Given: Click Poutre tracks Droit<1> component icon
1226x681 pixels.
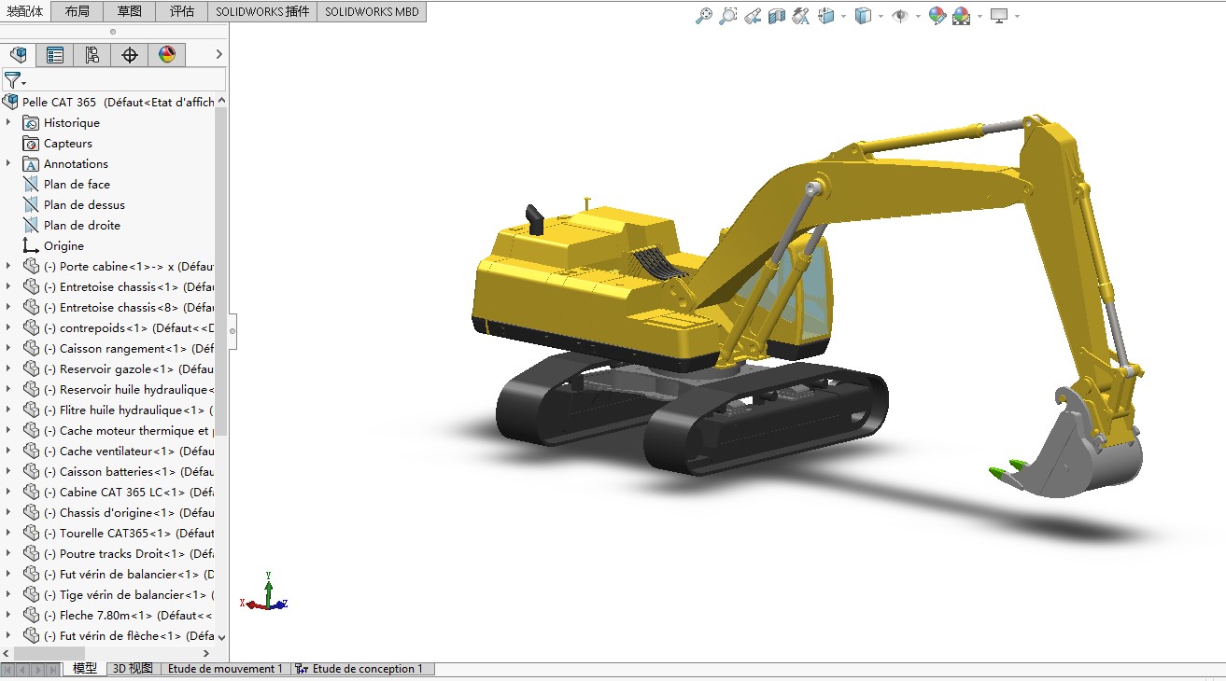Looking at the screenshot, I should (x=31, y=553).
